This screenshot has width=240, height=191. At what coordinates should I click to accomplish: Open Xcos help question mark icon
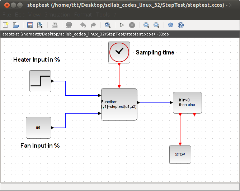(x=181, y=25)
